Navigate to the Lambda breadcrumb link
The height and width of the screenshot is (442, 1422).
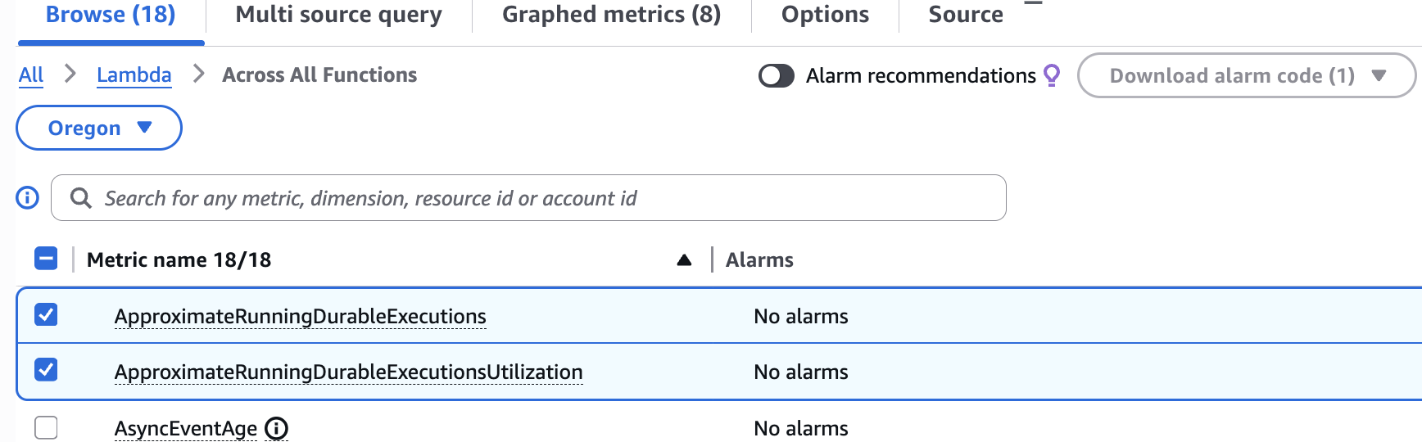134,75
